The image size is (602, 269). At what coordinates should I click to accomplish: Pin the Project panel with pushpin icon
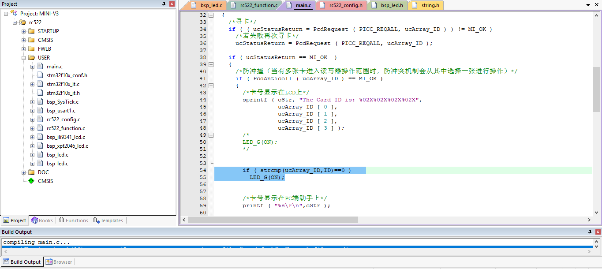[164, 4]
